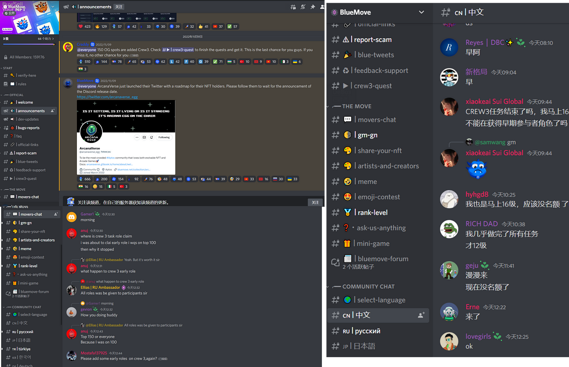Click the megaphone icon in the announcements header
The height and width of the screenshot is (367, 569).
pyautogui.click(x=66, y=7)
